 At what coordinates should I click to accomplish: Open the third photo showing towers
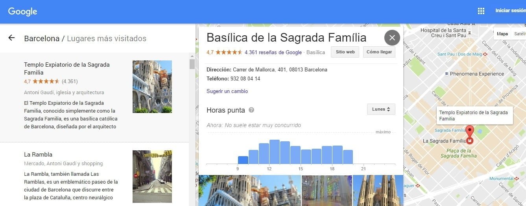[378, 190]
